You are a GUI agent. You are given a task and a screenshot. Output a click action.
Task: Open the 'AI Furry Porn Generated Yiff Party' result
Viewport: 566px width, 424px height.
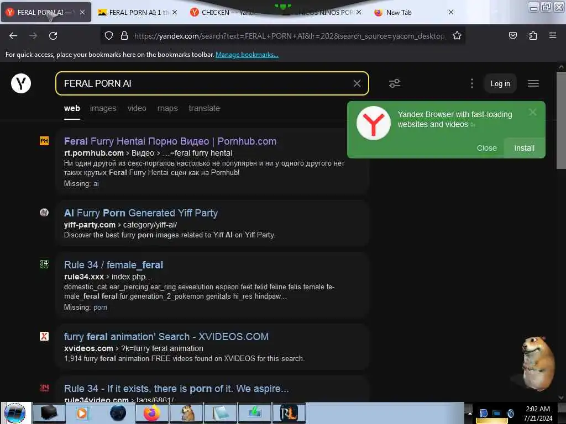coord(141,213)
